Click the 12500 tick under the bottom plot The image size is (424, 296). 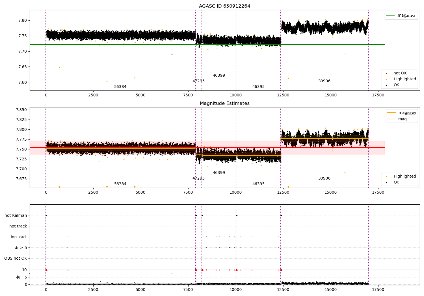point(283,290)
